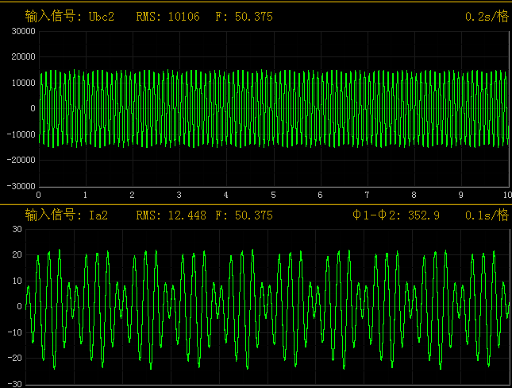Click the 10 mark on the time axis

[505, 195]
